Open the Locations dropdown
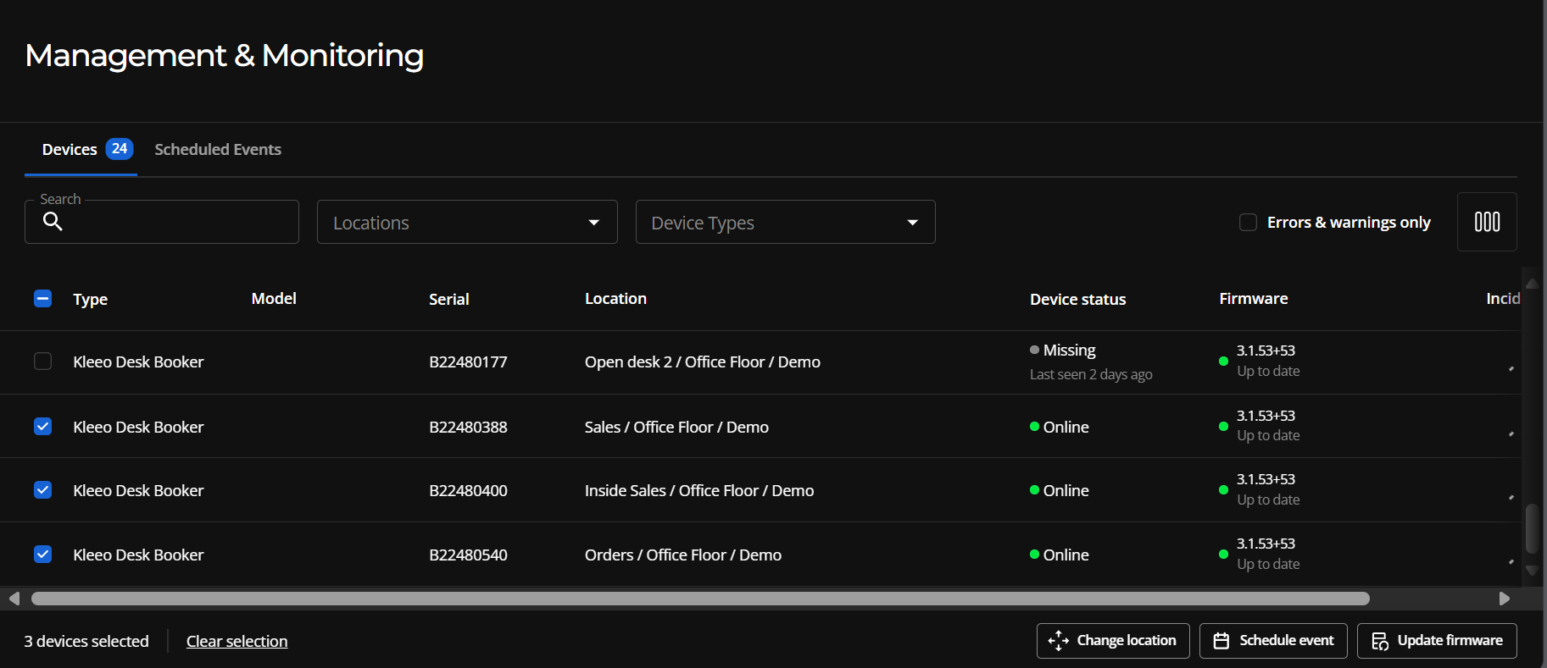 point(467,222)
